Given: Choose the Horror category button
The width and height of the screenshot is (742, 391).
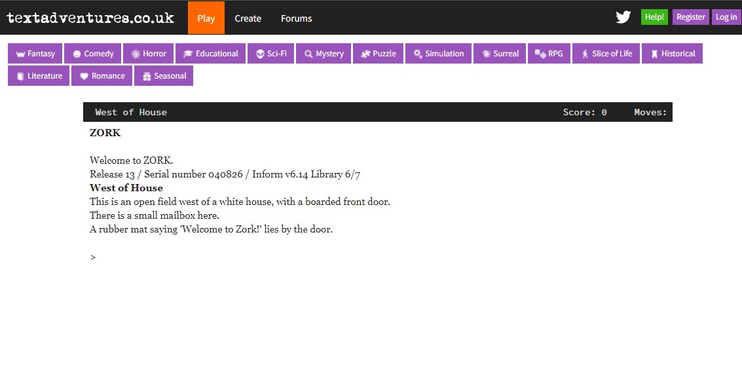Looking at the screenshot, I should 149,54.
